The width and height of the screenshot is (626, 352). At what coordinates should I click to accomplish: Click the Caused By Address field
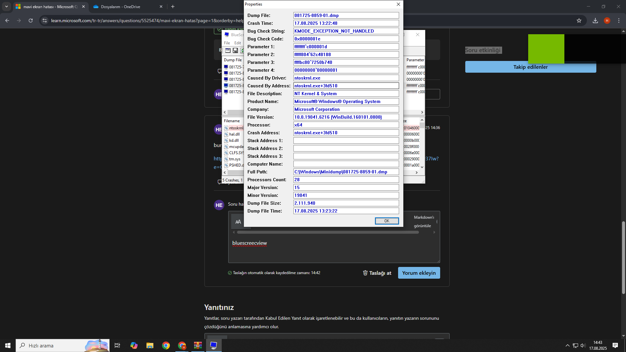tap(346, 86)
